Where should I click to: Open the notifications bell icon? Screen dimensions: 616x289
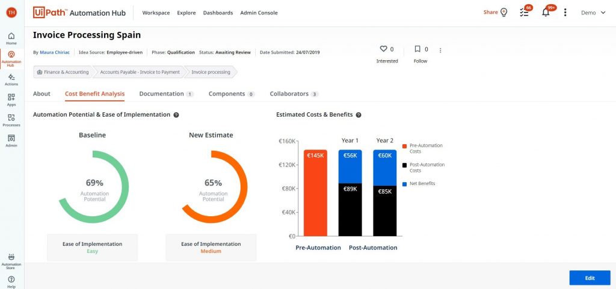point(546,12)
